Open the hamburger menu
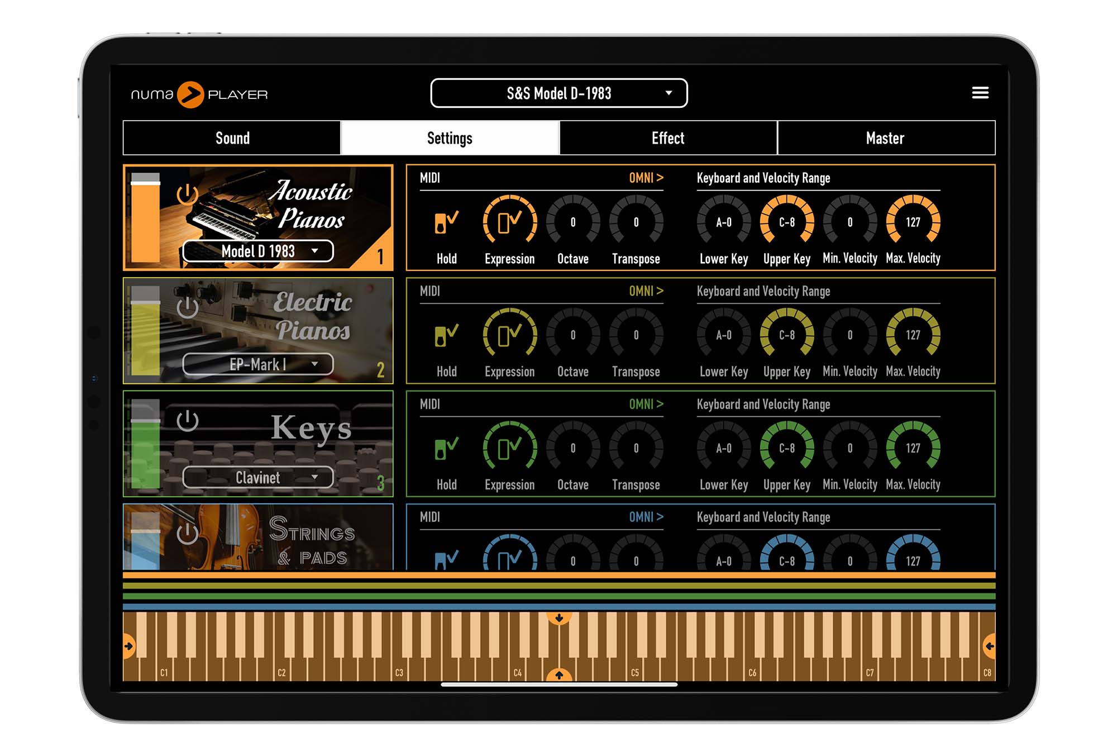1117x756 pixels. tap(980, 93)
